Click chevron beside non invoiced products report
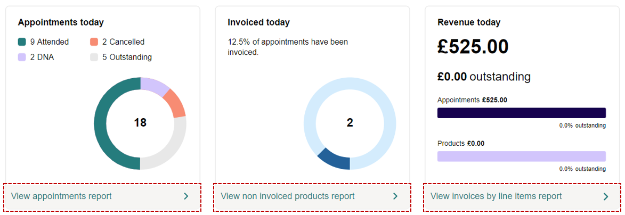 tap(395, 196)
